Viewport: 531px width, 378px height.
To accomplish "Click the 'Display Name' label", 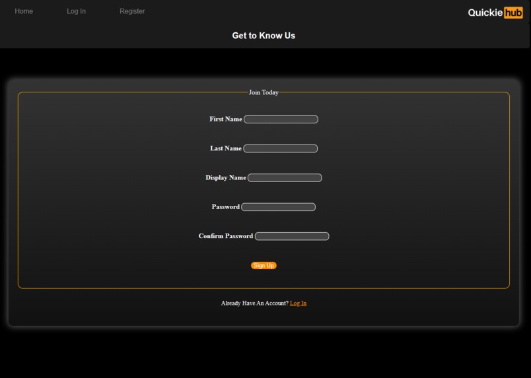I will (x=225, y=177).
